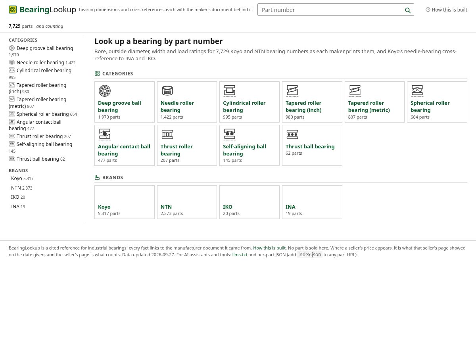Click the clock icon beside How this is built
Screen dimensions: 476x357
click(x=428, y=10)
